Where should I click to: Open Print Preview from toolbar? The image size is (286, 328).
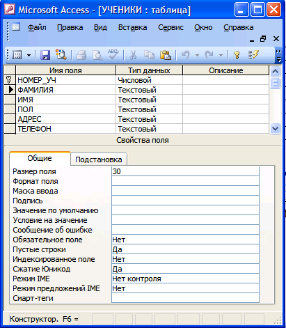pyautogui.click(x=97, y=55)
